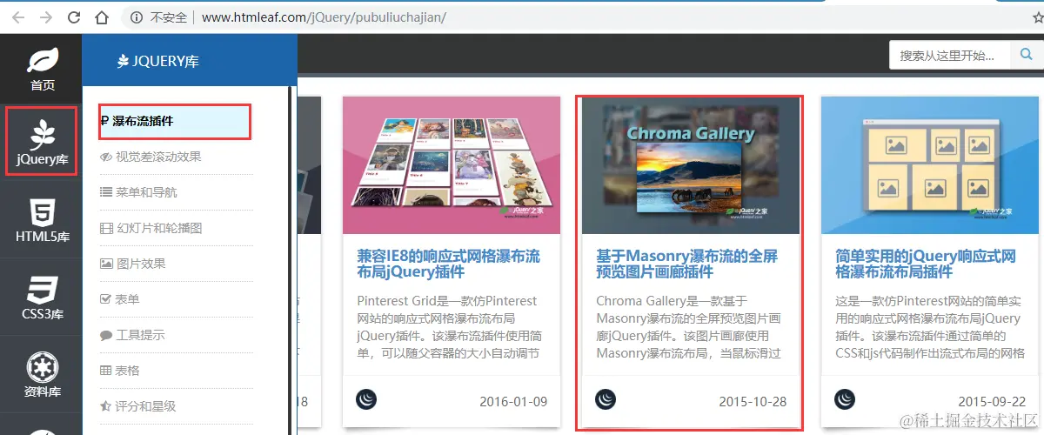Viewport: 1044px width, 435px height.
Task: Bookmark the page with the star icon
Action: (1038, 17)
